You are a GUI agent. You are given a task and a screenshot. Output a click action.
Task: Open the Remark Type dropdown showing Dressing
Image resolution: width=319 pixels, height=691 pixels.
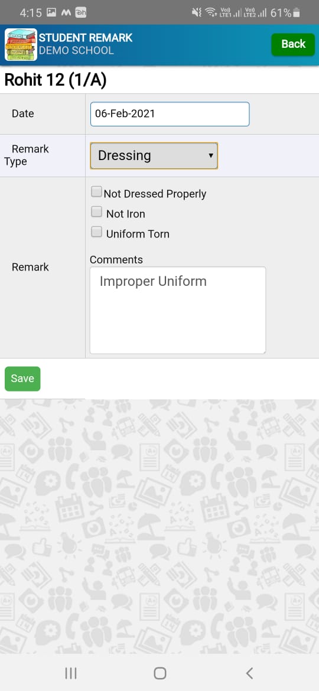[x=154, y=155]
